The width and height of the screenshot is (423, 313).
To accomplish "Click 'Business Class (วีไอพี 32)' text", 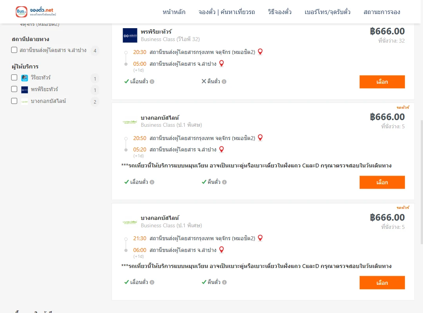I will tap(170, 40).
